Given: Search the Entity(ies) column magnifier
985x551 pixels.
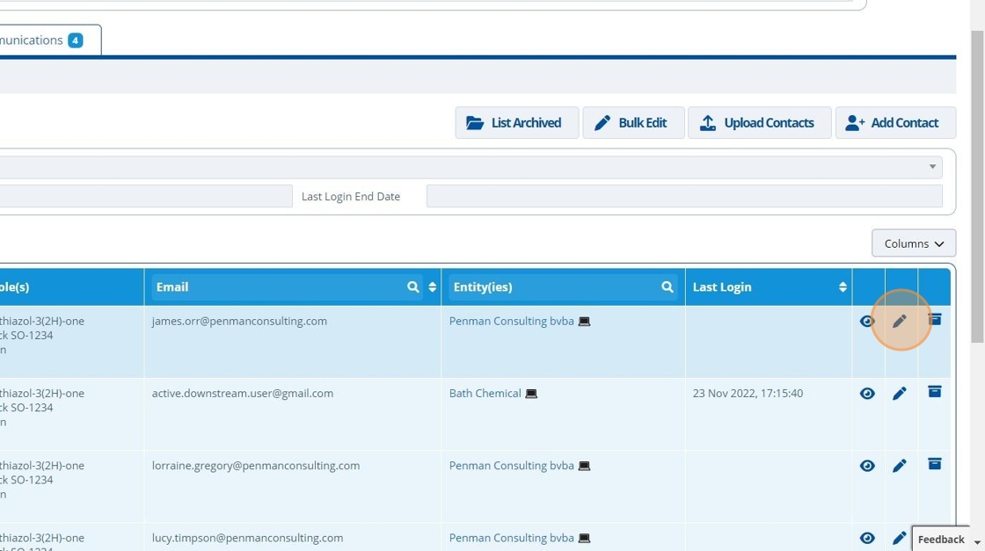Looking at the screenshot, I should coord(668,286).
